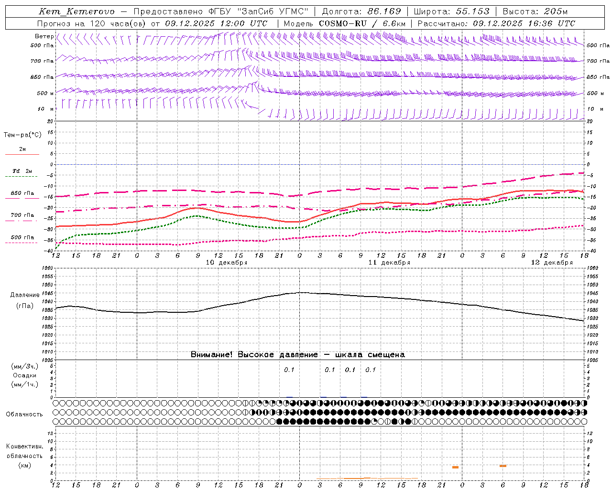Click the forecast start time 09.12.2025 12:00 UTC
The height and width of the screenshot is (489, 612).
coord(216,23)
